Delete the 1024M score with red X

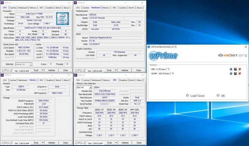240,73
